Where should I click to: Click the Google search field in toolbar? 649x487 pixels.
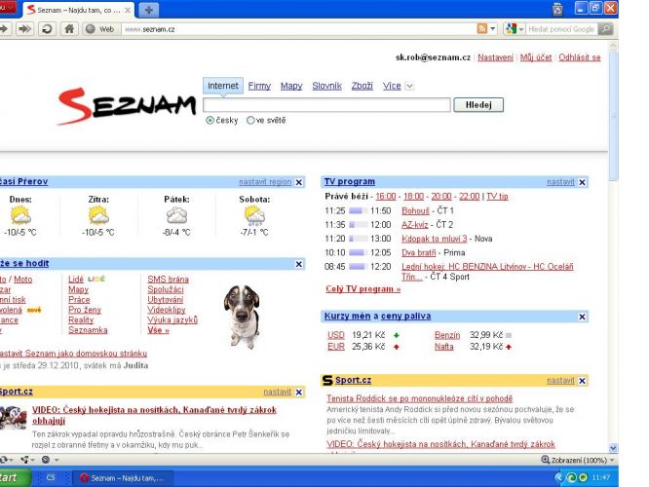click(x=561, y=29)
